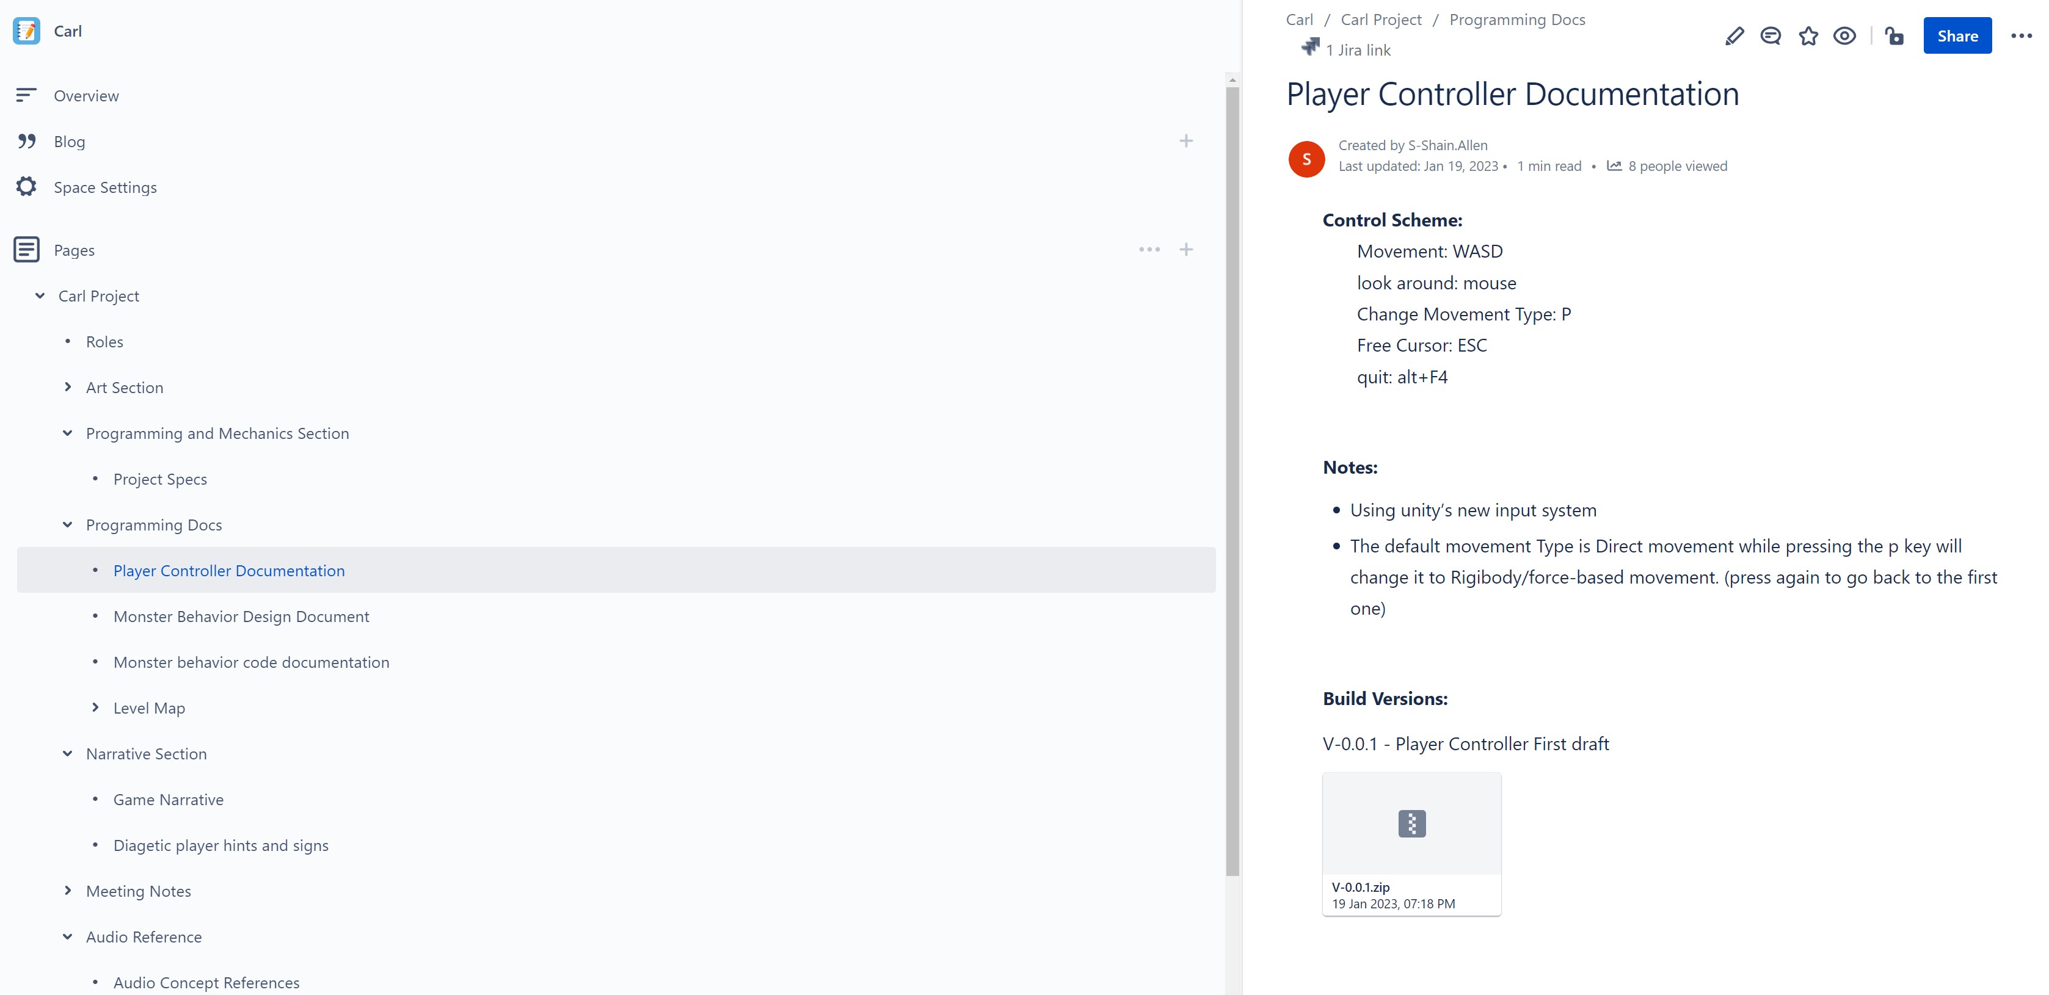The height and width of the screenshot is (995, 2049).
Task: Star this page as a favorite
Action: [x=1808, y=36]
